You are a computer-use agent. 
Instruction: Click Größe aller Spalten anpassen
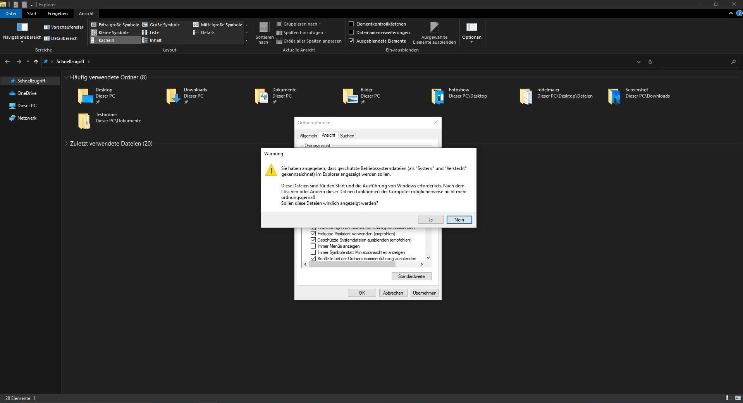click(x=309, y=41)
